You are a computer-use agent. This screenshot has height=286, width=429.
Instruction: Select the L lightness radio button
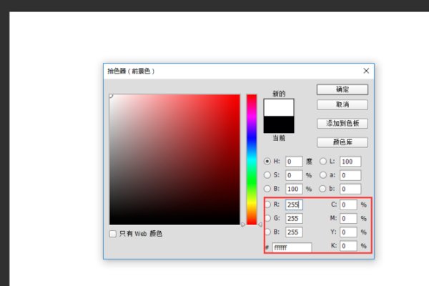(322, 162)
